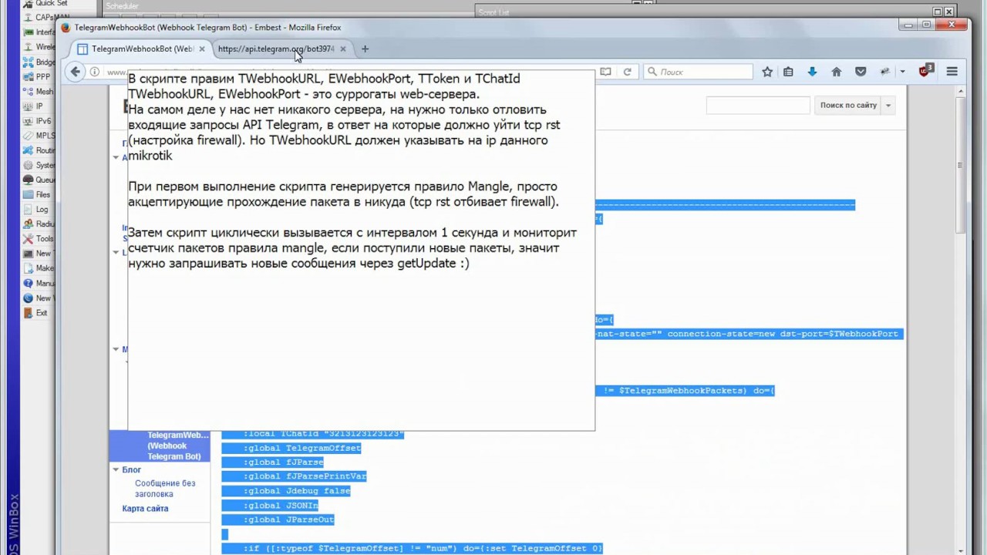Open Files in WinBox sidebar
The height and width of the screenshot is (555, 987).
pyautogui.click(x=39, y=195)
